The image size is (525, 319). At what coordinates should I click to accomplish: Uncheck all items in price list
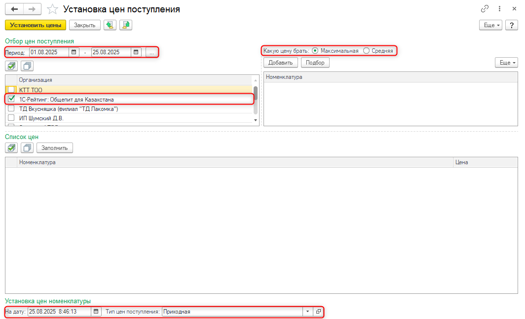point(28,147)
